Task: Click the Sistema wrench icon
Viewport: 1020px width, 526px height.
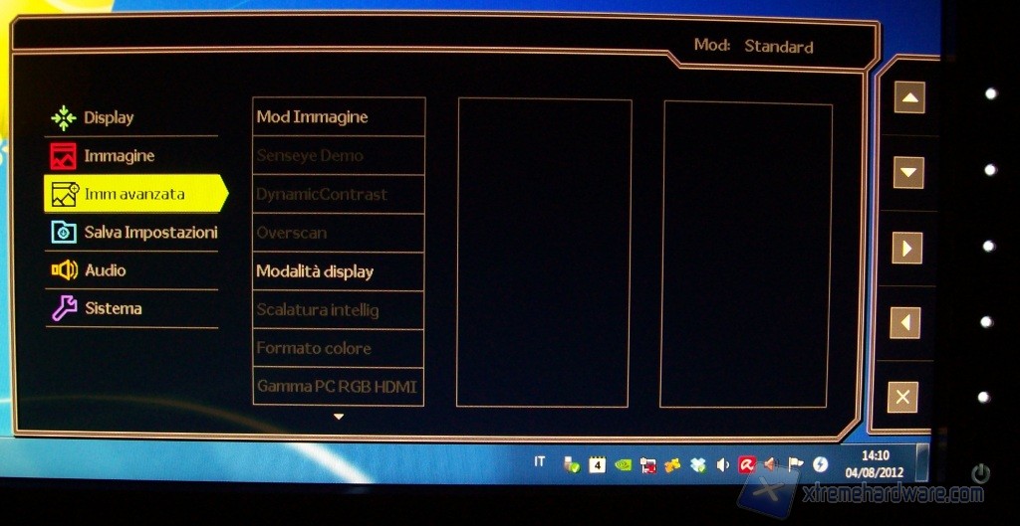Action: click(64, 309)
